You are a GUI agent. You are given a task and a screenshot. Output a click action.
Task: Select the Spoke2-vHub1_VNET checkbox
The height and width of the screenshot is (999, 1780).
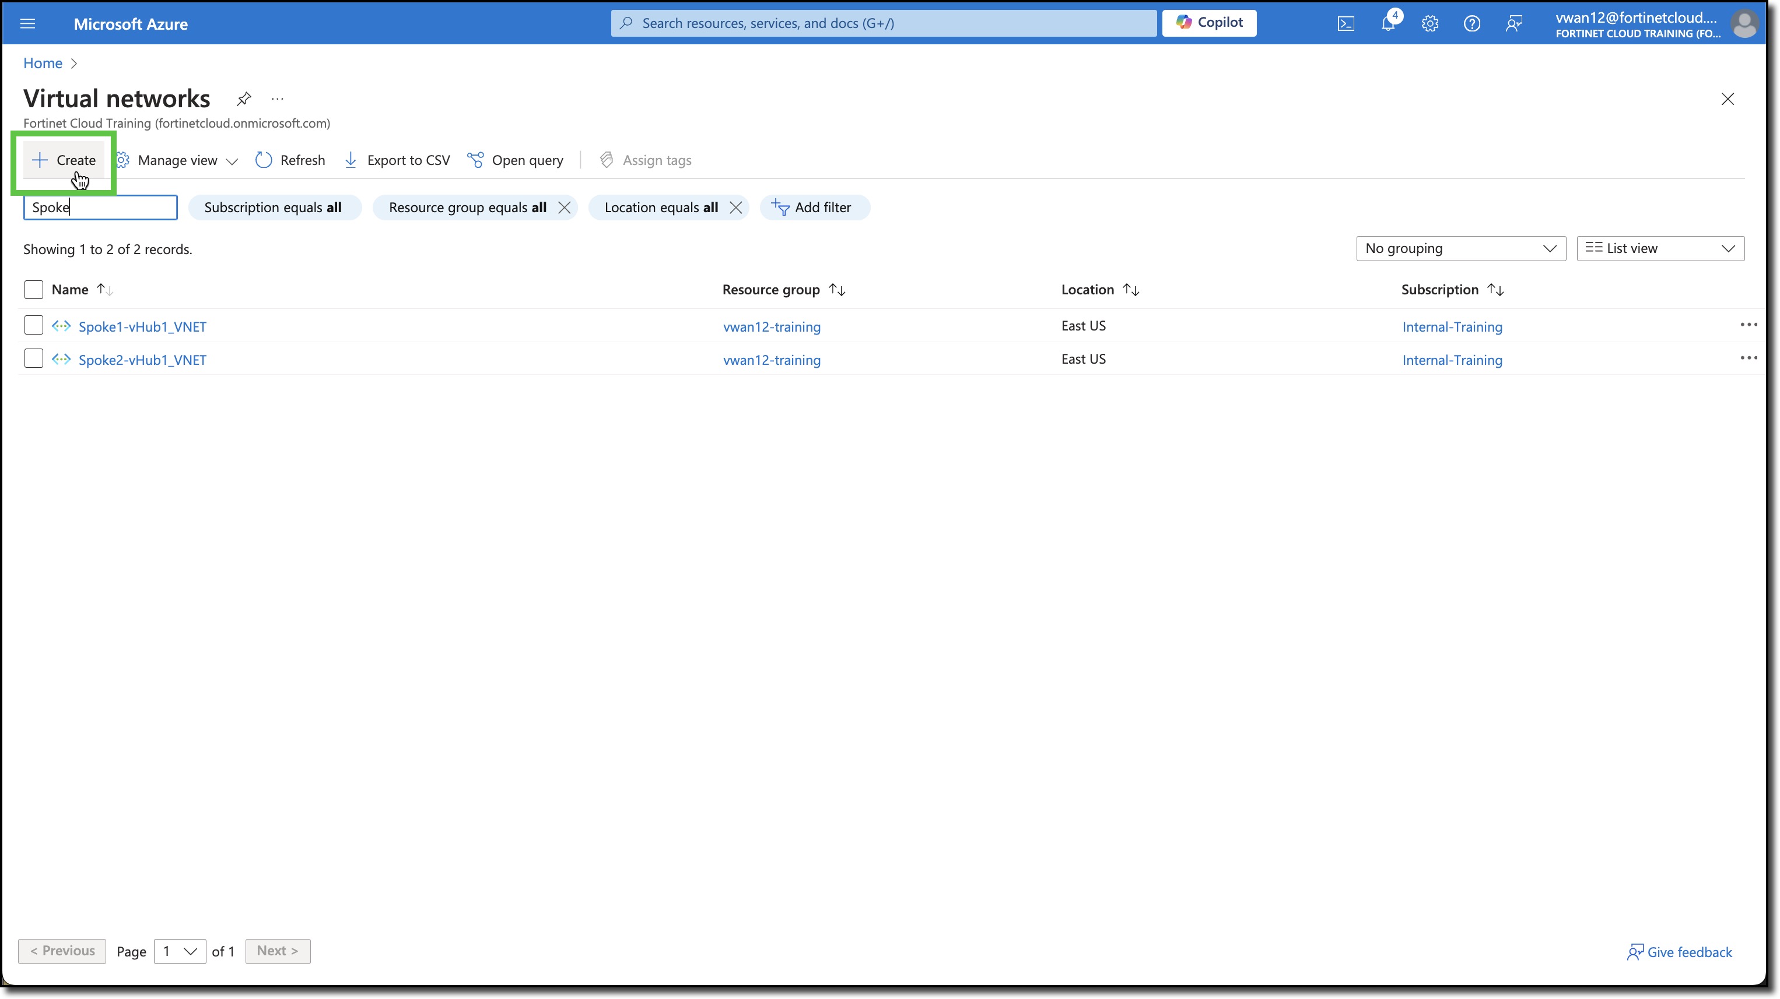pos(33,358)
